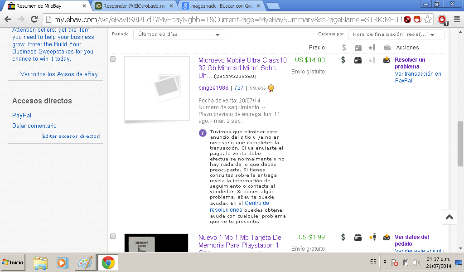Bookmark page with the star icon

(427, 19)
